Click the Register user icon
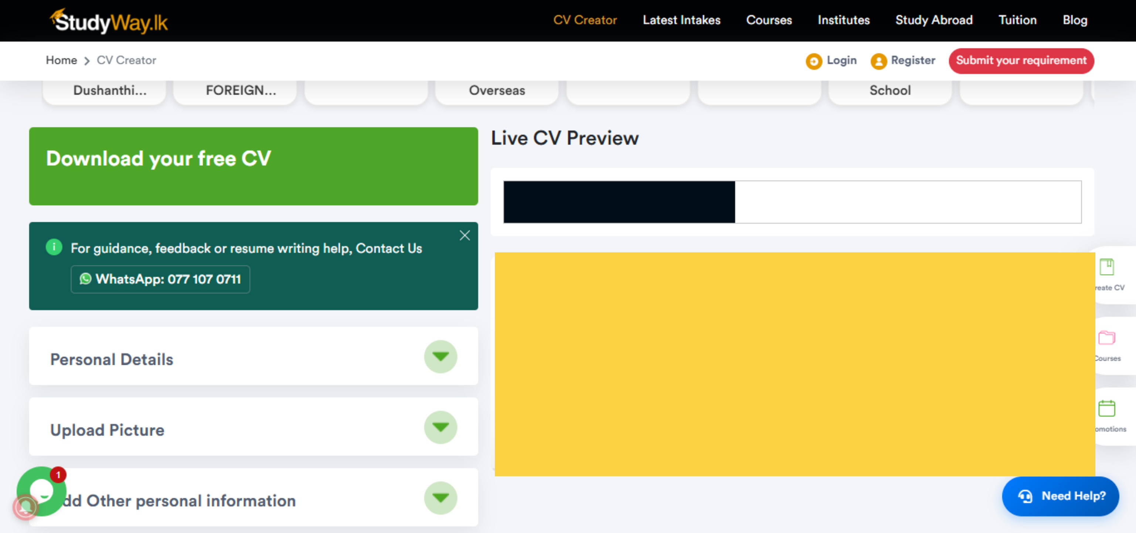Viewport: 1136px width, 533px height. (878, 61)
